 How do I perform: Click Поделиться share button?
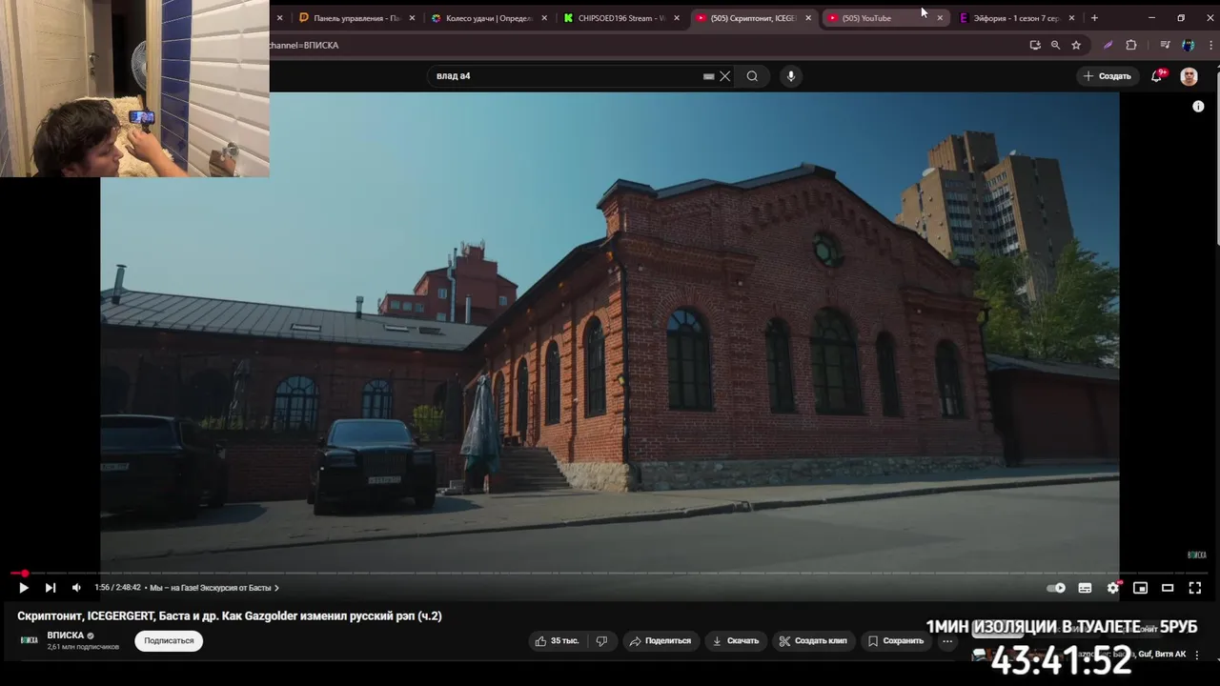(x=661, y=641)
